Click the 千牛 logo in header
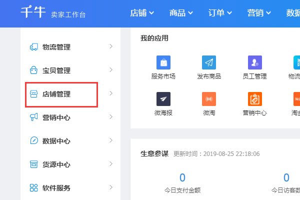 pyautogui.click(x=33, y=12)
